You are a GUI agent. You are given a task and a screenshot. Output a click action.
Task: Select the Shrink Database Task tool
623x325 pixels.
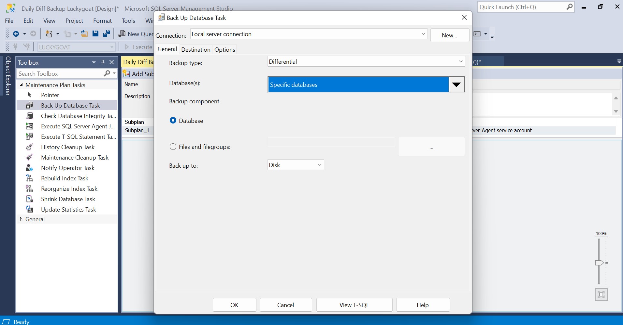pos(68,199)
